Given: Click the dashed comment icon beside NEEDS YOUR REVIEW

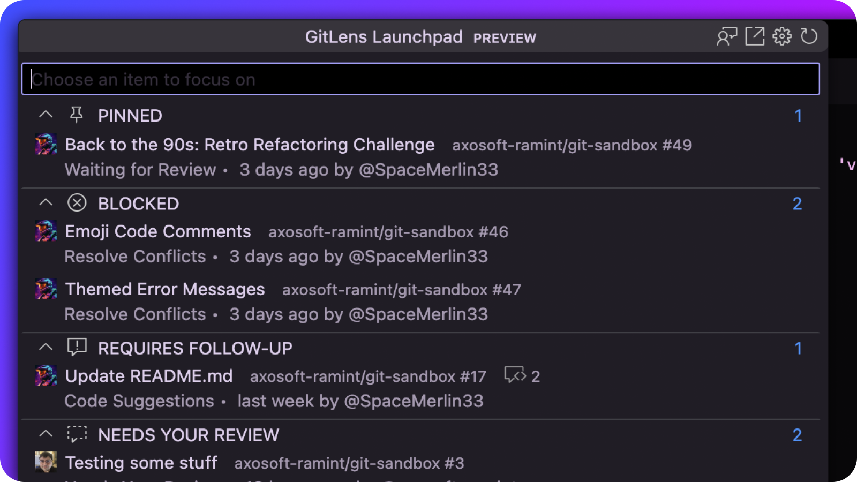Looking at the screenshot, I should point(77,434).
